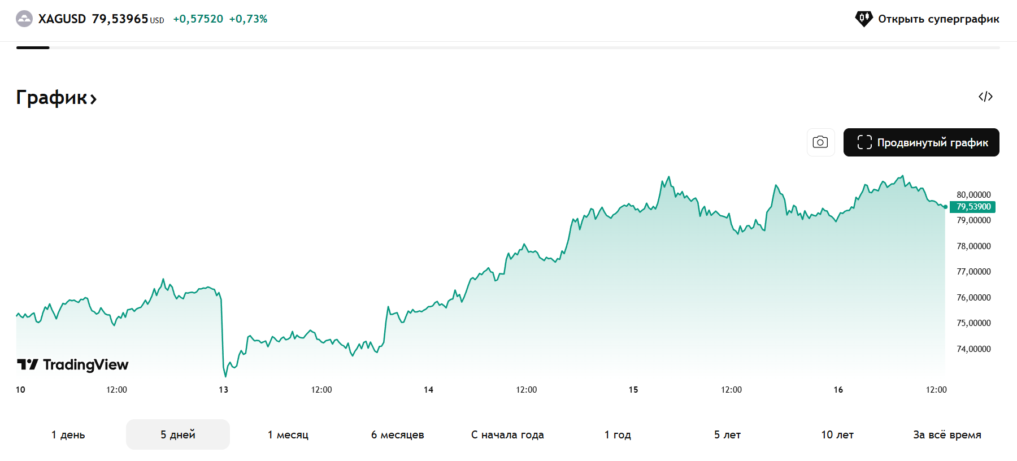Switch to the 1 месяц range
The height and width of the screenshot is (461, 1017).
point(288,434)
